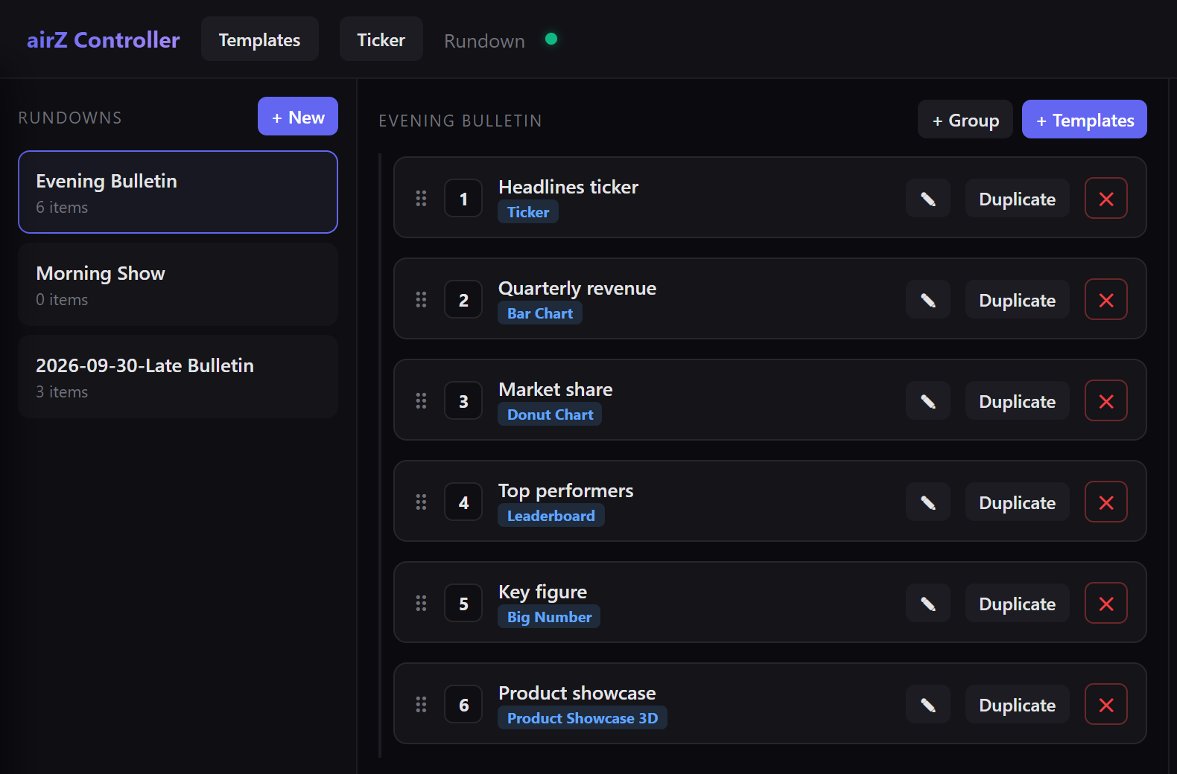Select the Evening Bulletin rundown

(x=178, y=192)
